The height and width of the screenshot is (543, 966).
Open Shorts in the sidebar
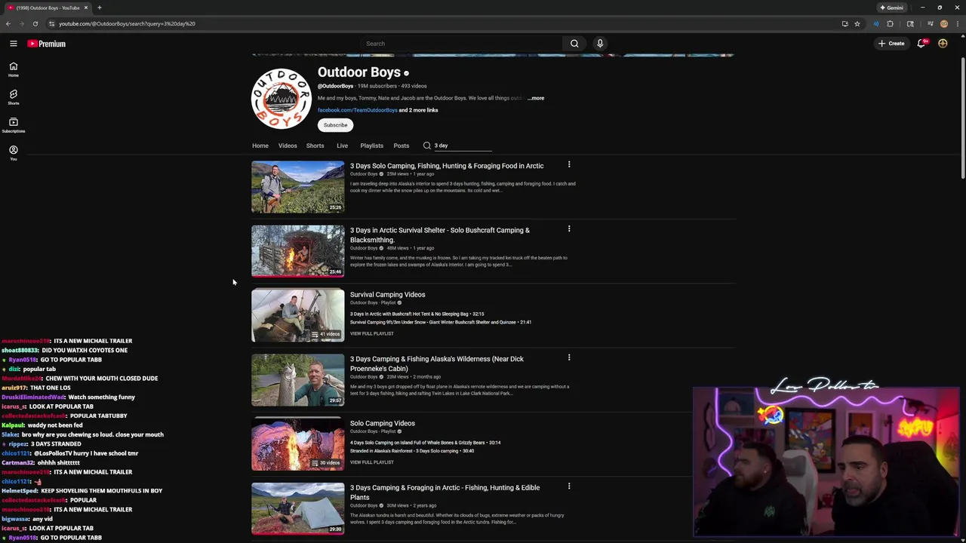coord(13,97)
